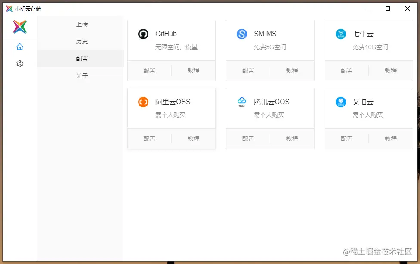Click the 又拍云 blue logo
The width and height of the screenshot is (420, 264).
point(341,102)
